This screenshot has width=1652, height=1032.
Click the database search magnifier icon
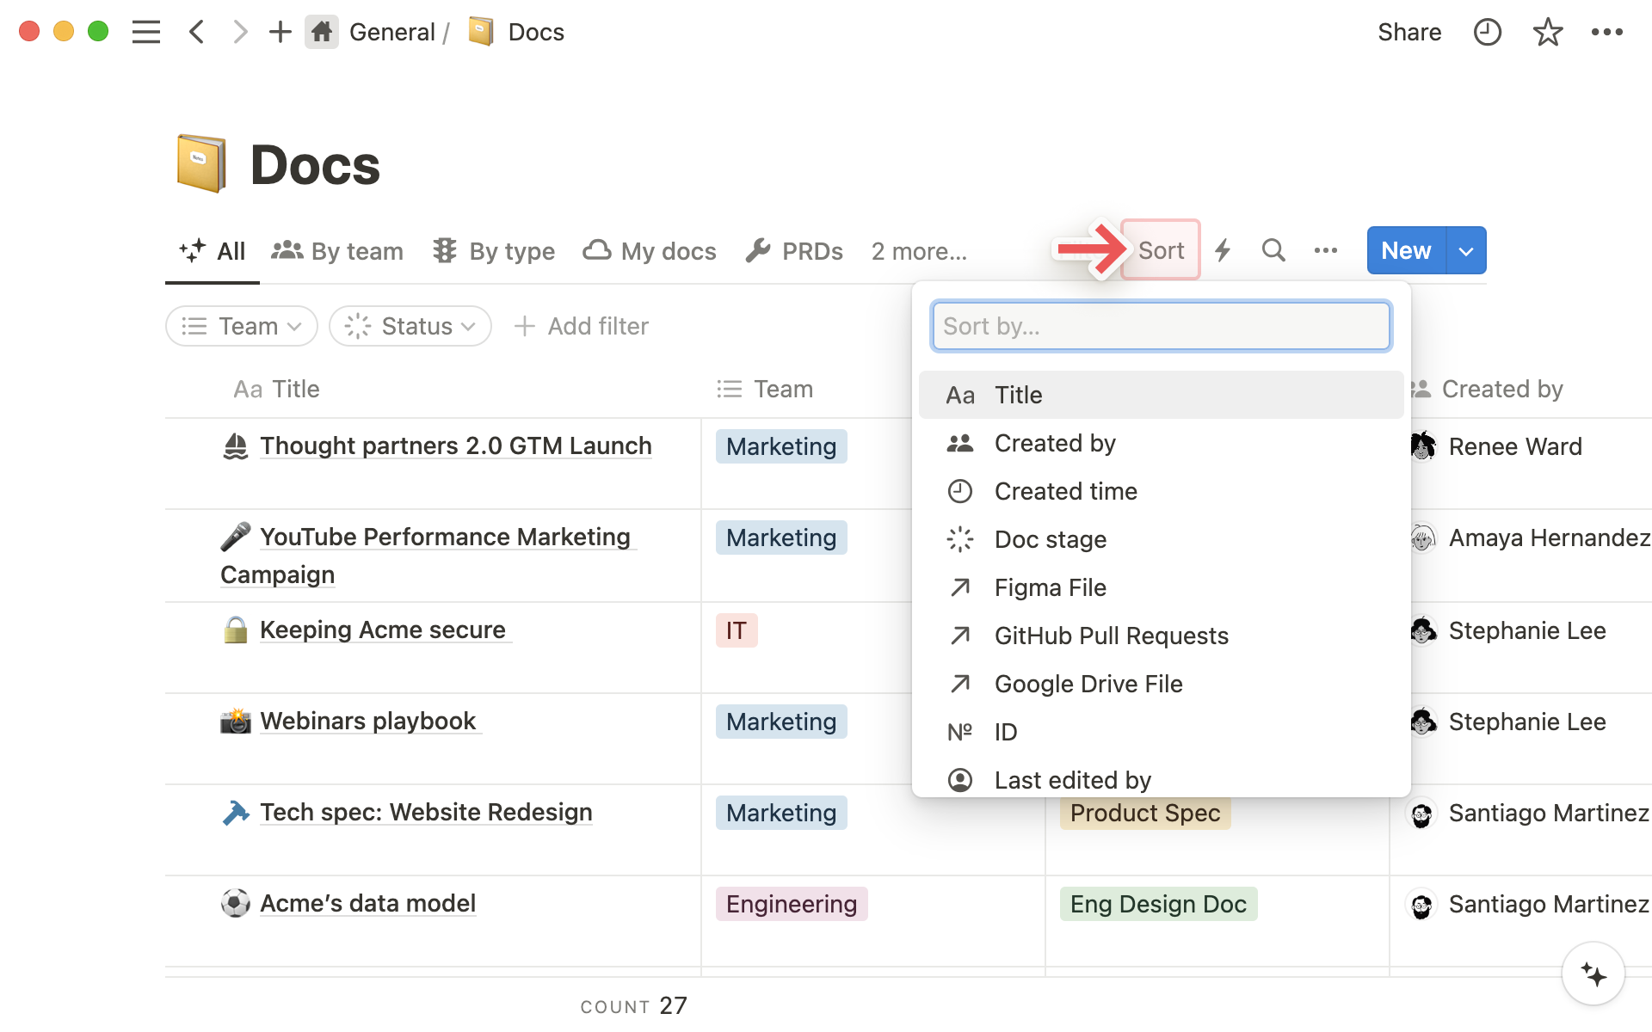coord(1273,251)
